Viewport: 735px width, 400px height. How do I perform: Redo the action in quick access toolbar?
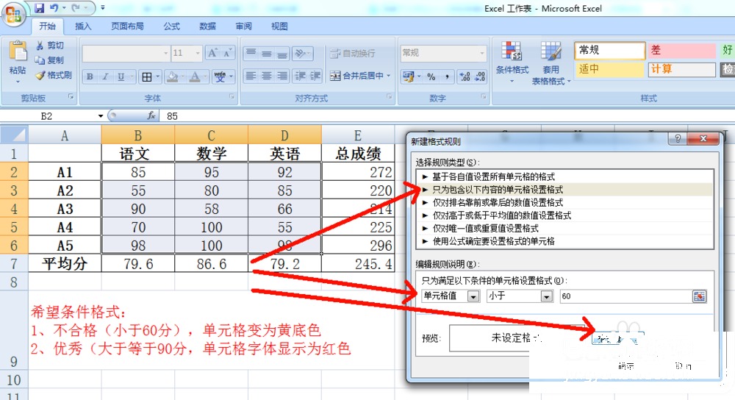76,8
